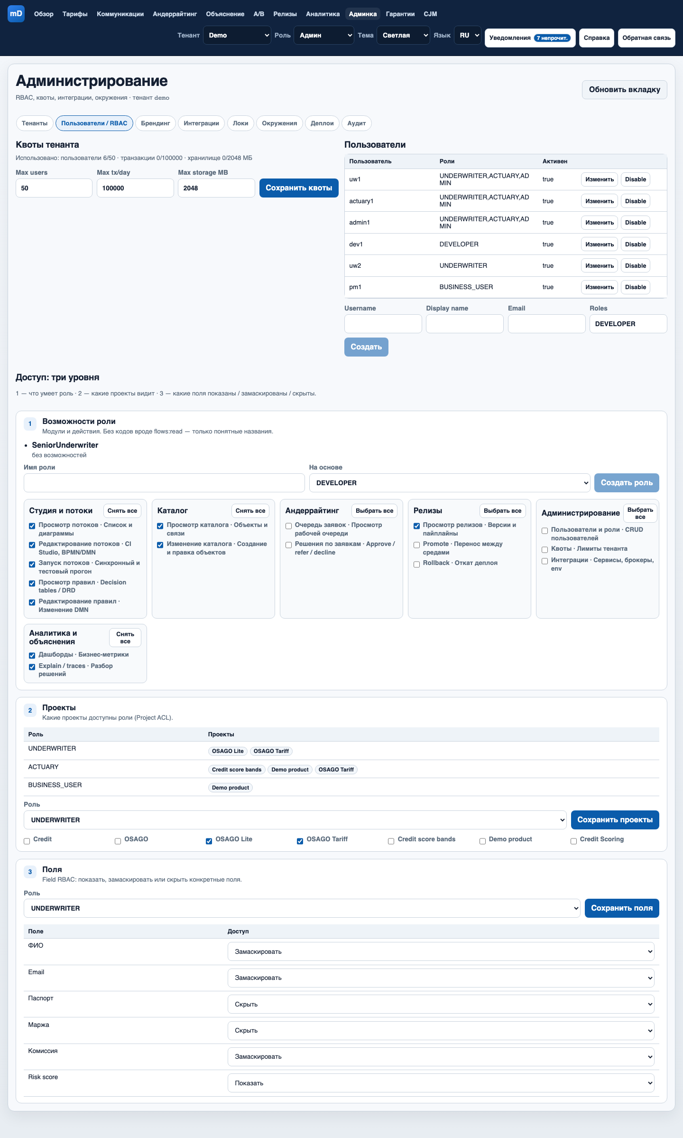Change access level for ФИО field
The width and height of the screenshot is (683, 1138).
(441, 951)
